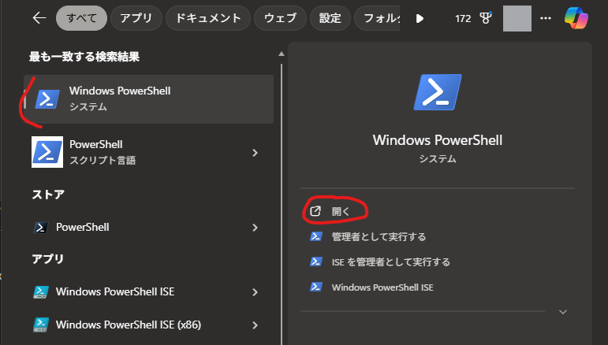
Task: Expand chevron for store PowerShell entry
Action: pos(255,228)
